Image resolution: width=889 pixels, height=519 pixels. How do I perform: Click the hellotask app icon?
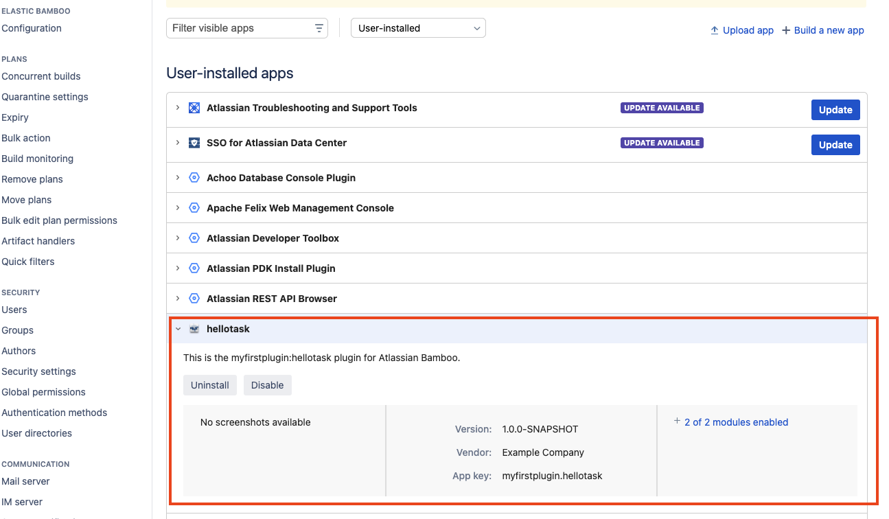[194, 329]
